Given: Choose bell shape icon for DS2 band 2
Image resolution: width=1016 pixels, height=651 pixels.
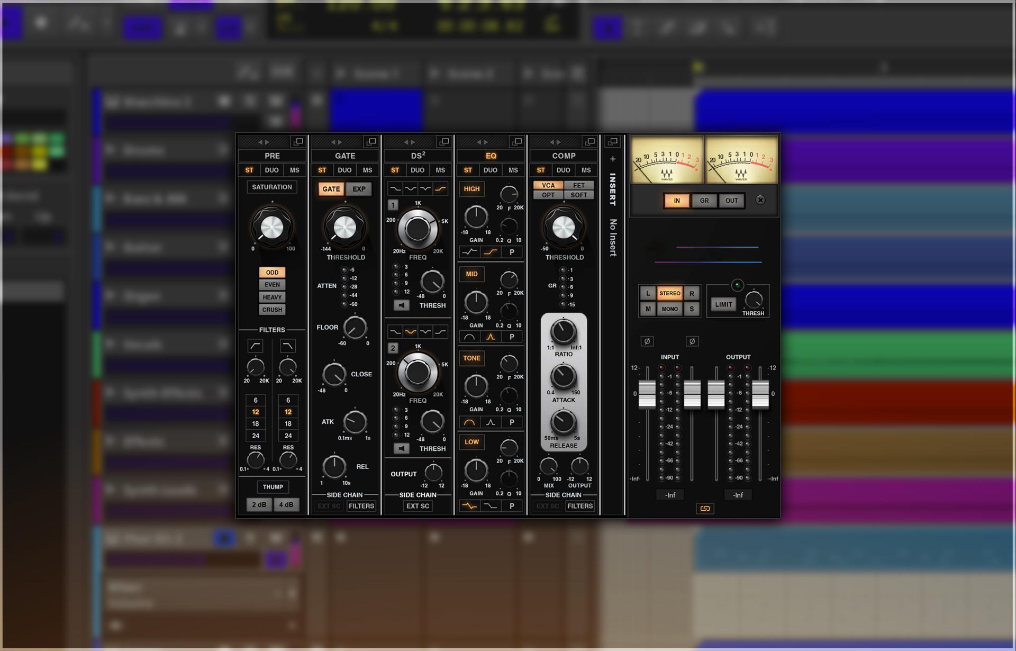Looking at the screenshot, I should click(x=410, y=332).
